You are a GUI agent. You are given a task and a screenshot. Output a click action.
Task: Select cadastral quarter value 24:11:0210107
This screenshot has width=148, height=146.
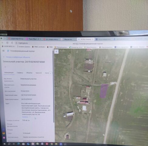coord(27,99)
